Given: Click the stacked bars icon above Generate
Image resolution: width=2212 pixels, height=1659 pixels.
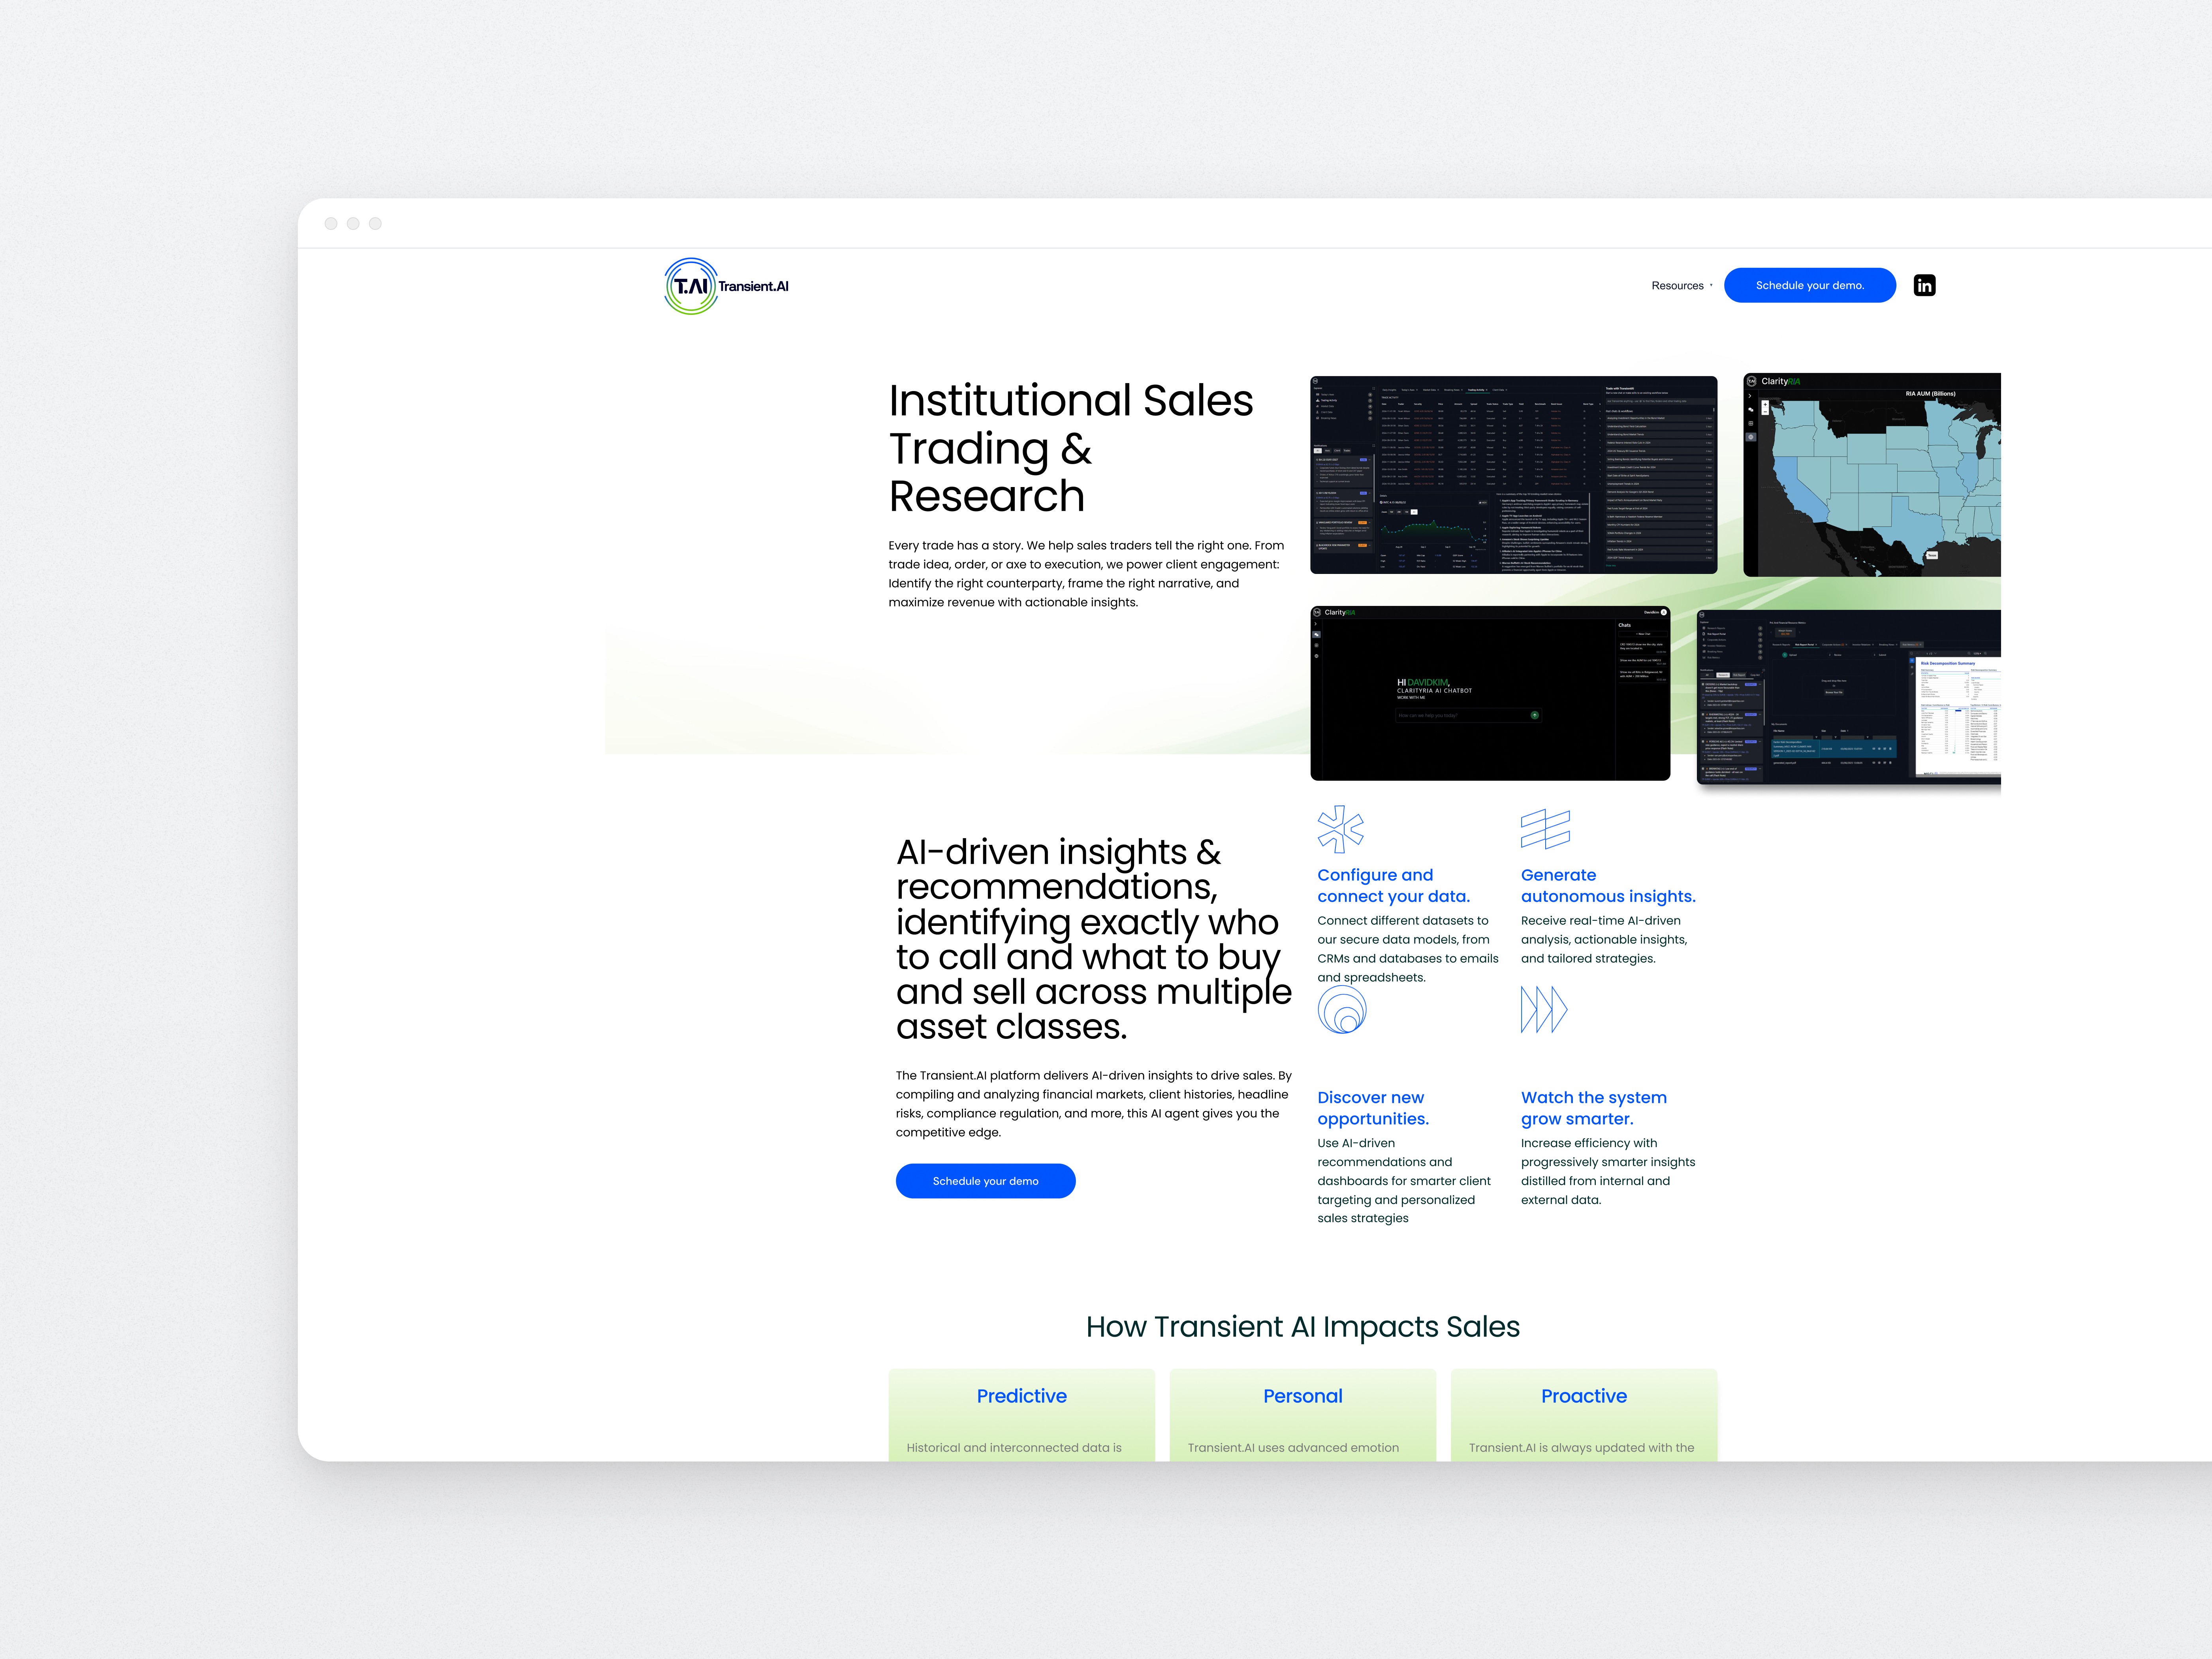Looking at the screenshot, I should point(1545,829).
